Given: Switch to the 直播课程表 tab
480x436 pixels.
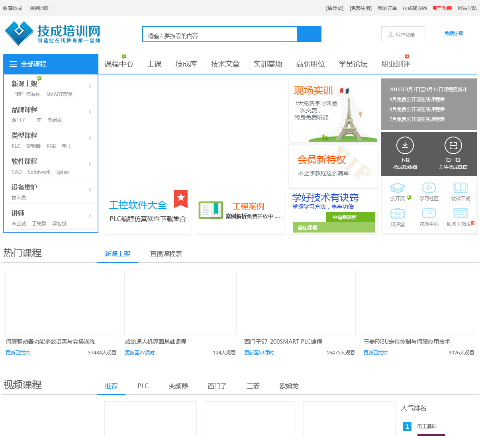Looking at the screenshot, I should point(166,254).
